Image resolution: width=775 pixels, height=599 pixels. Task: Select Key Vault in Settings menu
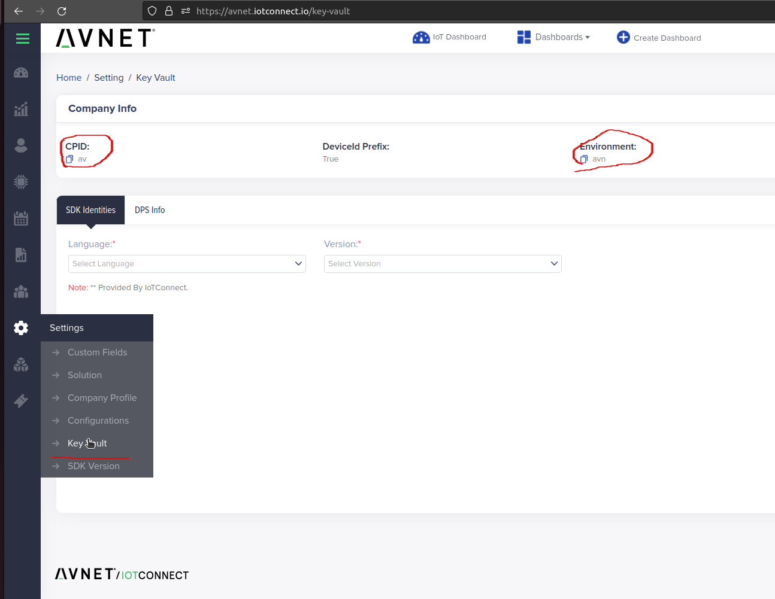pos(97,443)
